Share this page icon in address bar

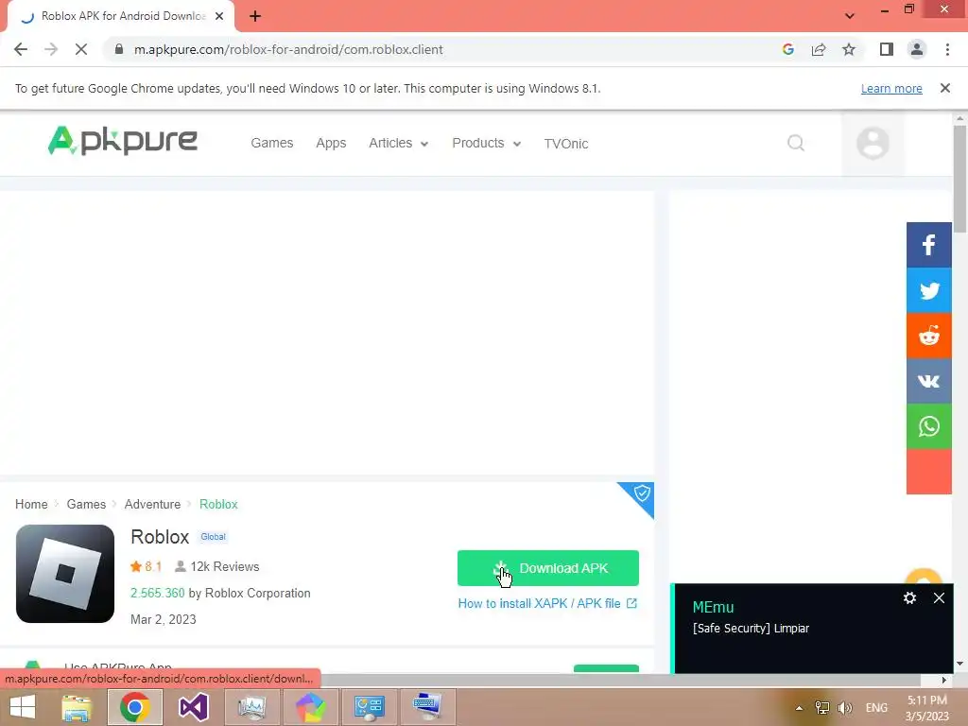point(819,49)
